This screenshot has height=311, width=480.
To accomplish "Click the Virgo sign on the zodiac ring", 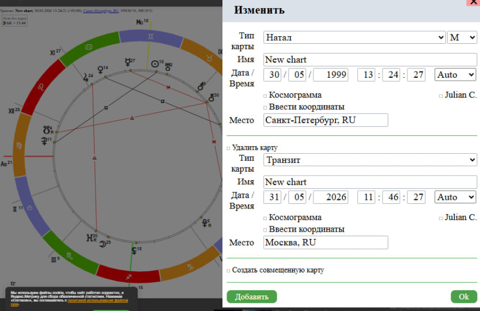I will tap(19, 146).
